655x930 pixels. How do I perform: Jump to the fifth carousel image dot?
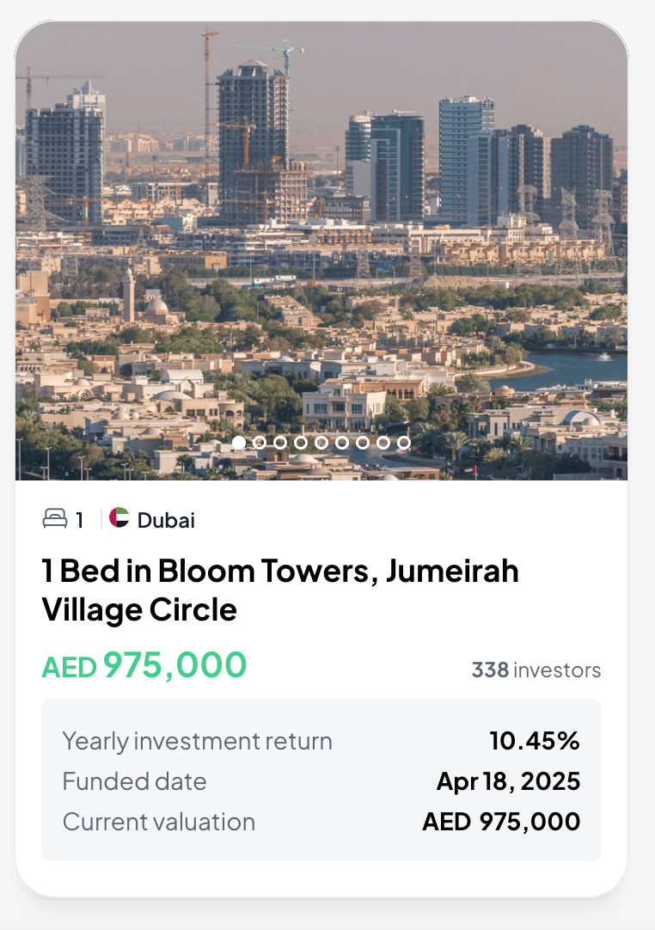pos(321,443)
